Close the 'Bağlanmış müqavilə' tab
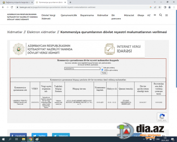This screenshot has height=142, width=177. tap(32, 2)
